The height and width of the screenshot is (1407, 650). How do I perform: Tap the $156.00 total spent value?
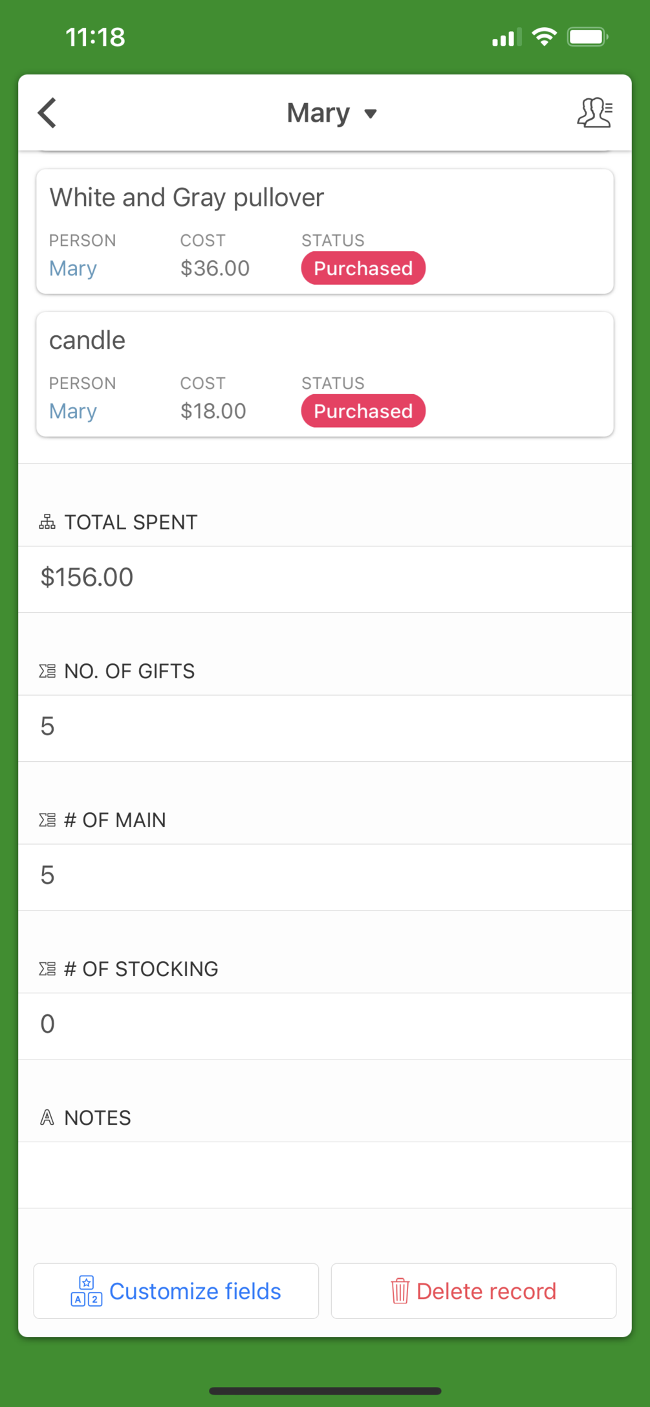[x=87, y=577]
